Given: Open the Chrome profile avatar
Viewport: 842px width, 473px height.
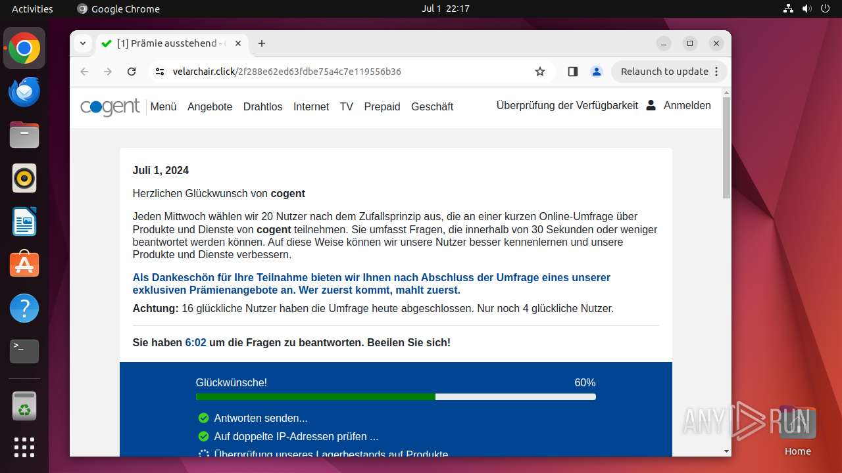Looking at the screenshot, I should coord(597,72).
